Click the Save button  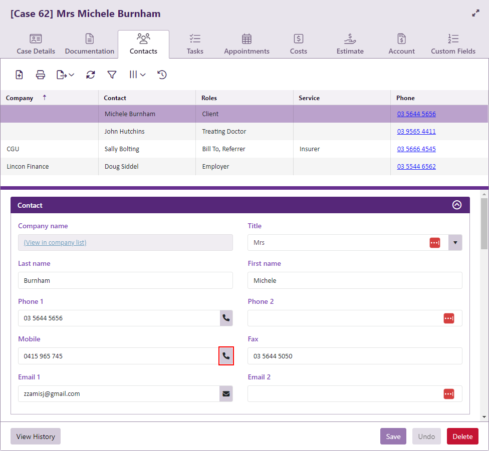click(x=393, y=436)
